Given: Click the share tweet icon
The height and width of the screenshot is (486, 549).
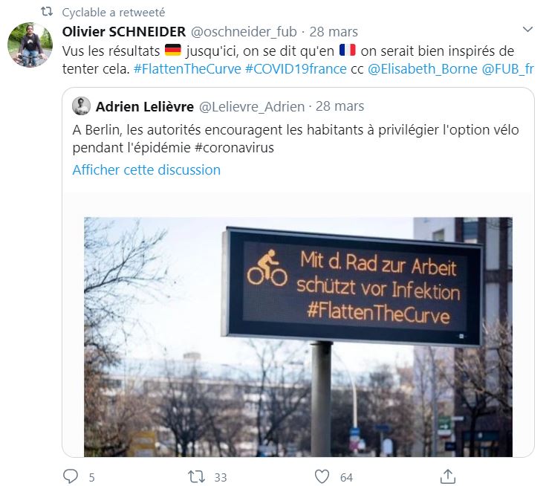Looking at the screenshot, I should tap(448, 476).
